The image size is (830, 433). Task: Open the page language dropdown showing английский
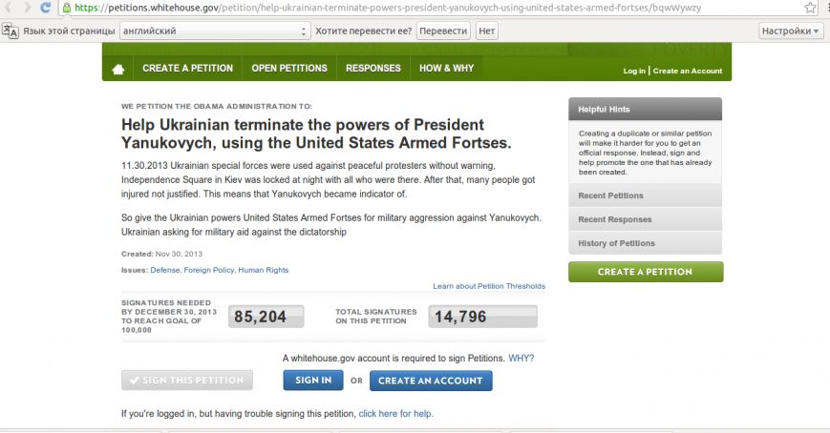tap(214, 31)
